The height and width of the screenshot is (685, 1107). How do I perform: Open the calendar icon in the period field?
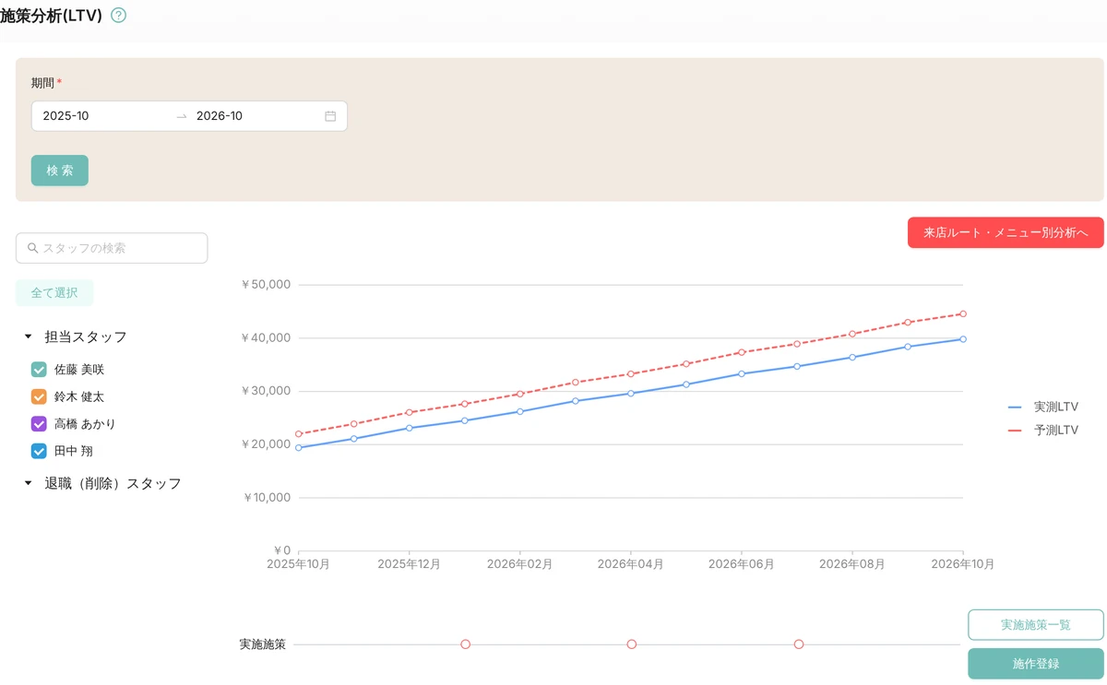[330, 116]
